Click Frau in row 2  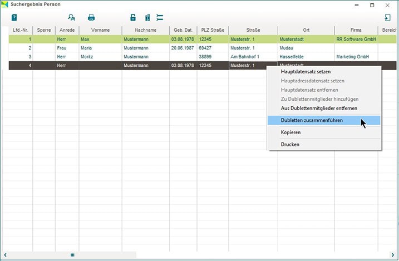[67, 48]
